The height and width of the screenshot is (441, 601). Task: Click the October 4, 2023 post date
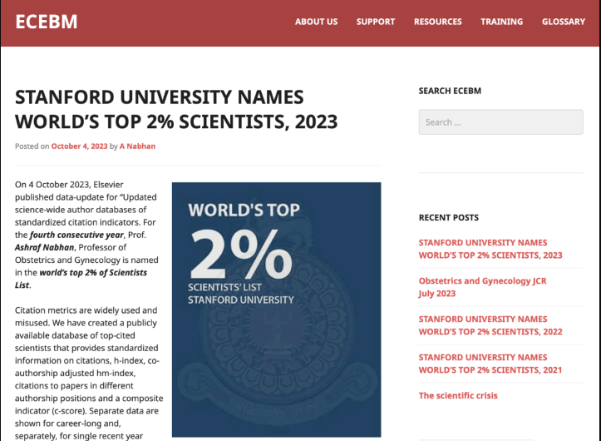coord(79,146)
